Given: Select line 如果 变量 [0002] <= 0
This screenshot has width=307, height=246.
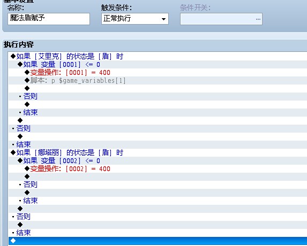Looking at the screenshot, I should pyautogui.click(x=158, y=160).
